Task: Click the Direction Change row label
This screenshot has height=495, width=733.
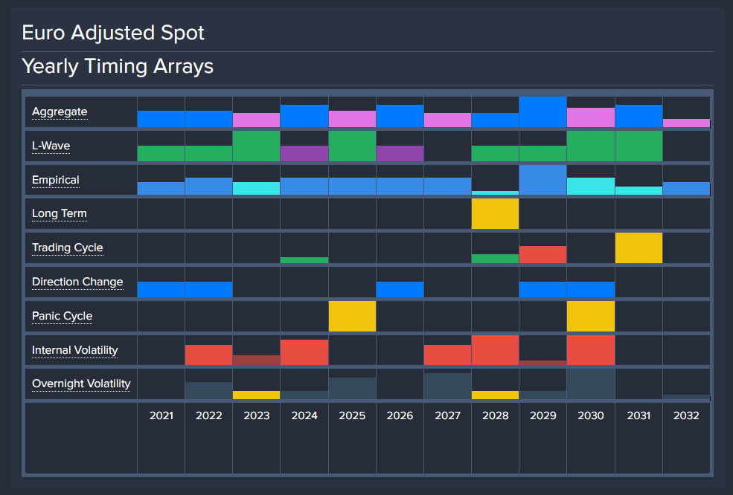Action: point(77,282)
